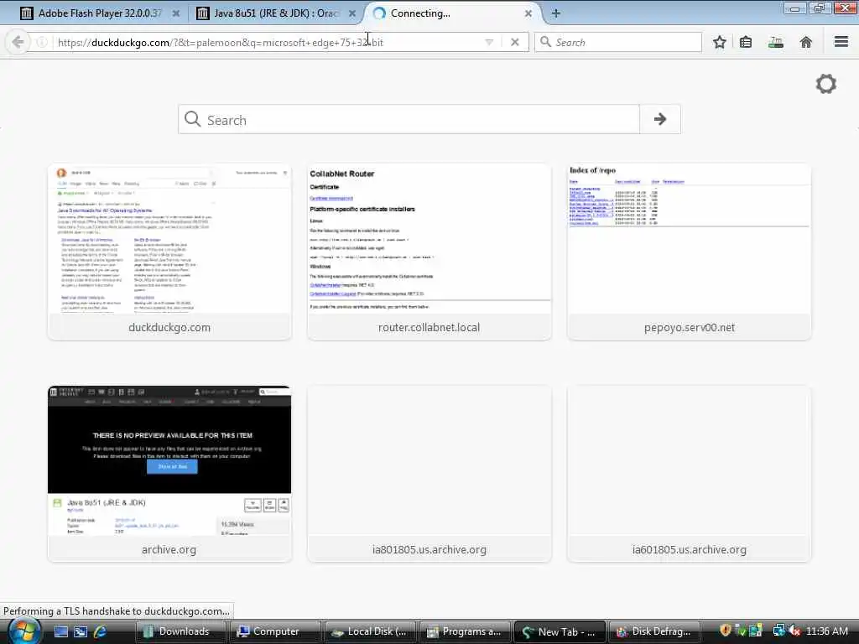Click Show Desktop quick launch icon
The image size is (859, 644).
[x=60, y=631]
